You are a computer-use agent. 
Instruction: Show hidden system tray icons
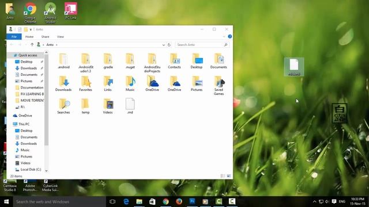(314, 202)
